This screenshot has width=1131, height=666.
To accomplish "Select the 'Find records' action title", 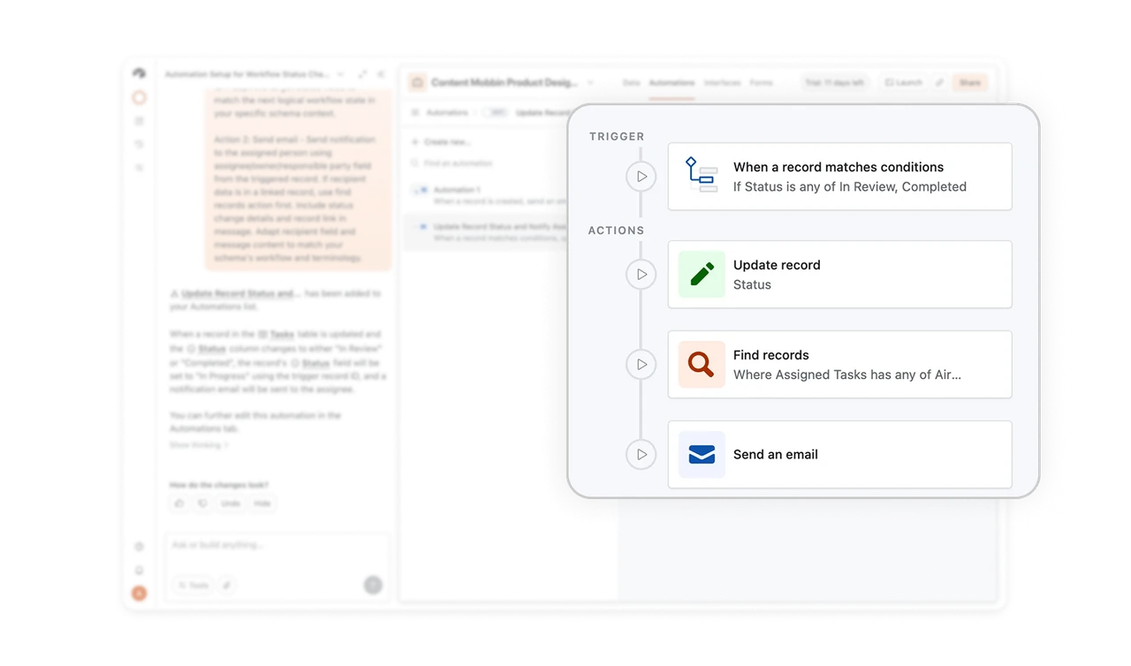I will pos(771,355).
